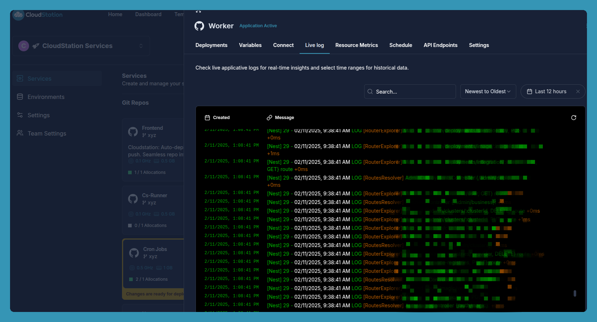
Task: Click the Cs-Runner 0 / 1 Allocations text
Action: point(150,226)
